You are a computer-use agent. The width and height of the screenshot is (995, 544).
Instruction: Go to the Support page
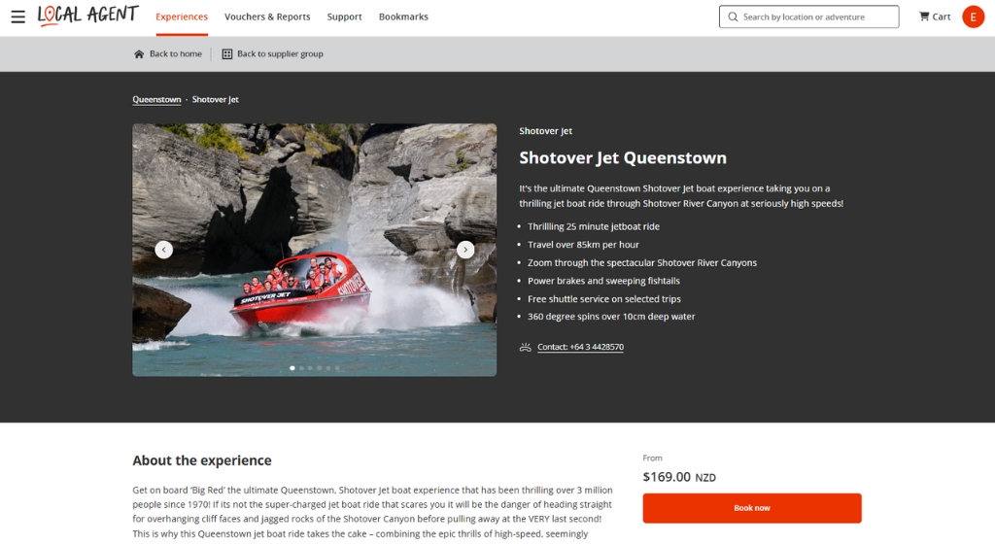pyautogui.click(x=344, y=17)
